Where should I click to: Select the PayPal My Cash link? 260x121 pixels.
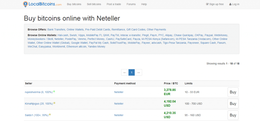(x=99, y=43)
